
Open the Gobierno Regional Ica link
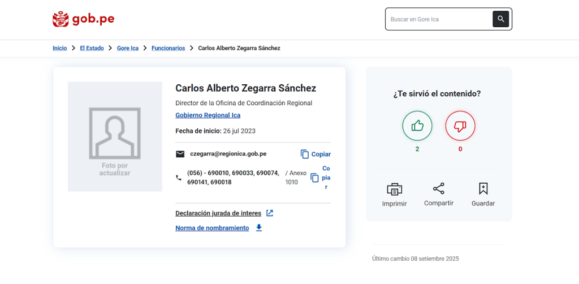(x=208, y=115)
